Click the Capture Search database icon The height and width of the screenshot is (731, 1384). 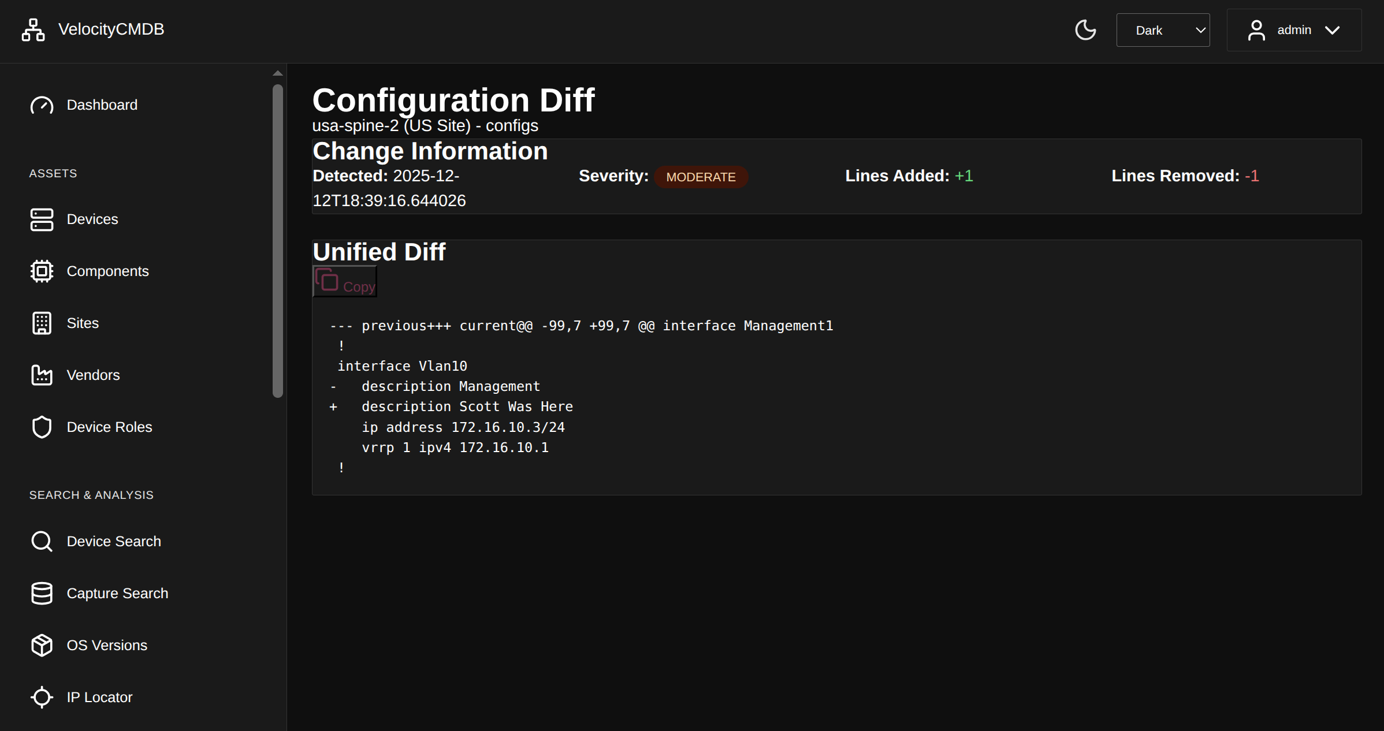(x=42, y=594)
